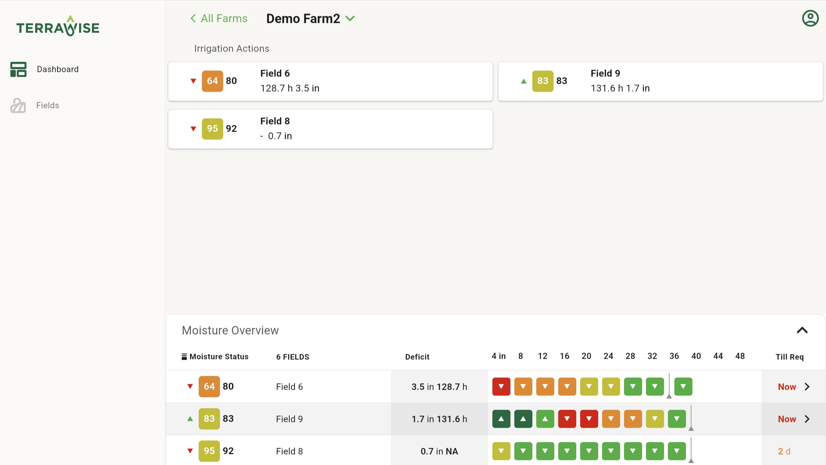Sort by Moisture Status column header
826x465 pixels.
215,357
